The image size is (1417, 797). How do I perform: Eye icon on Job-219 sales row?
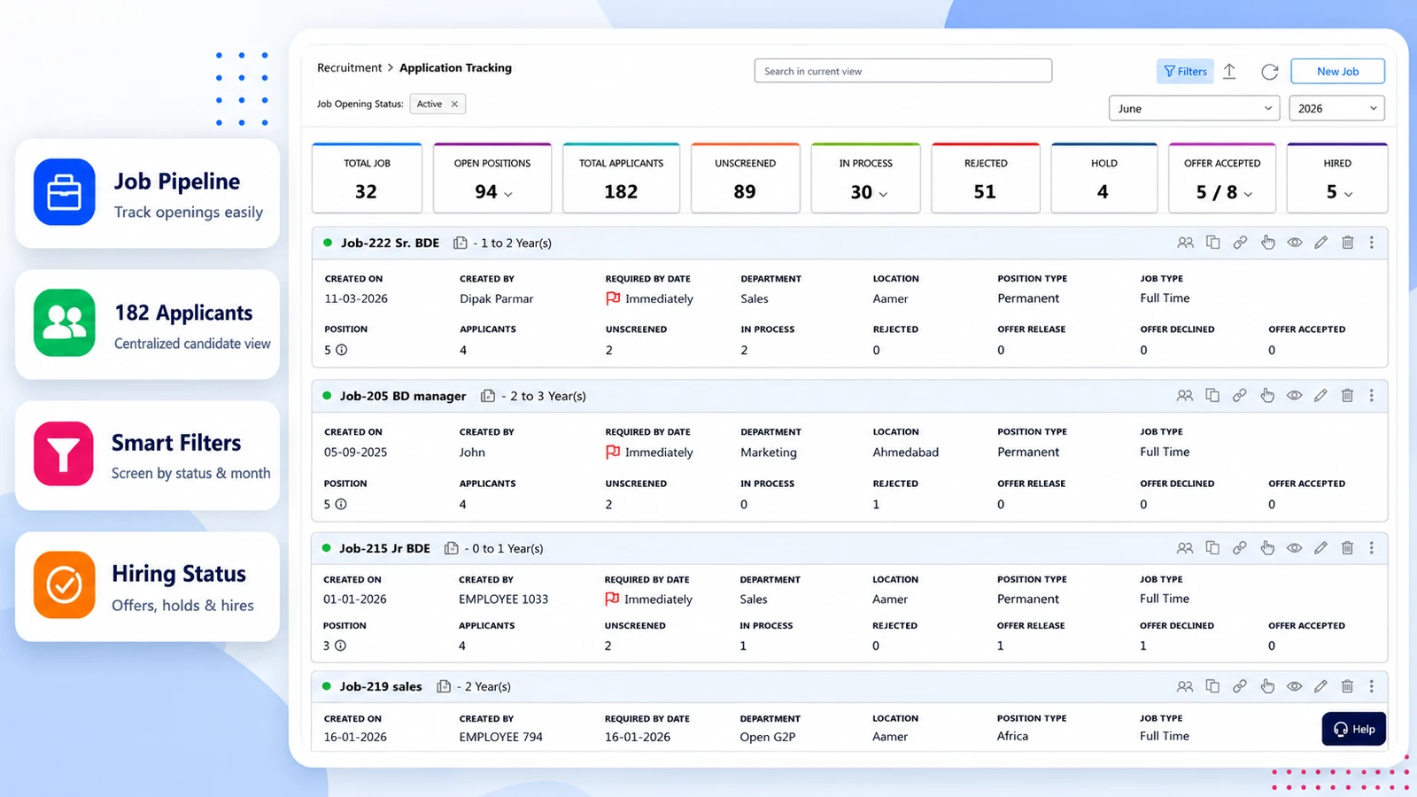click(x=1294, y=686)
